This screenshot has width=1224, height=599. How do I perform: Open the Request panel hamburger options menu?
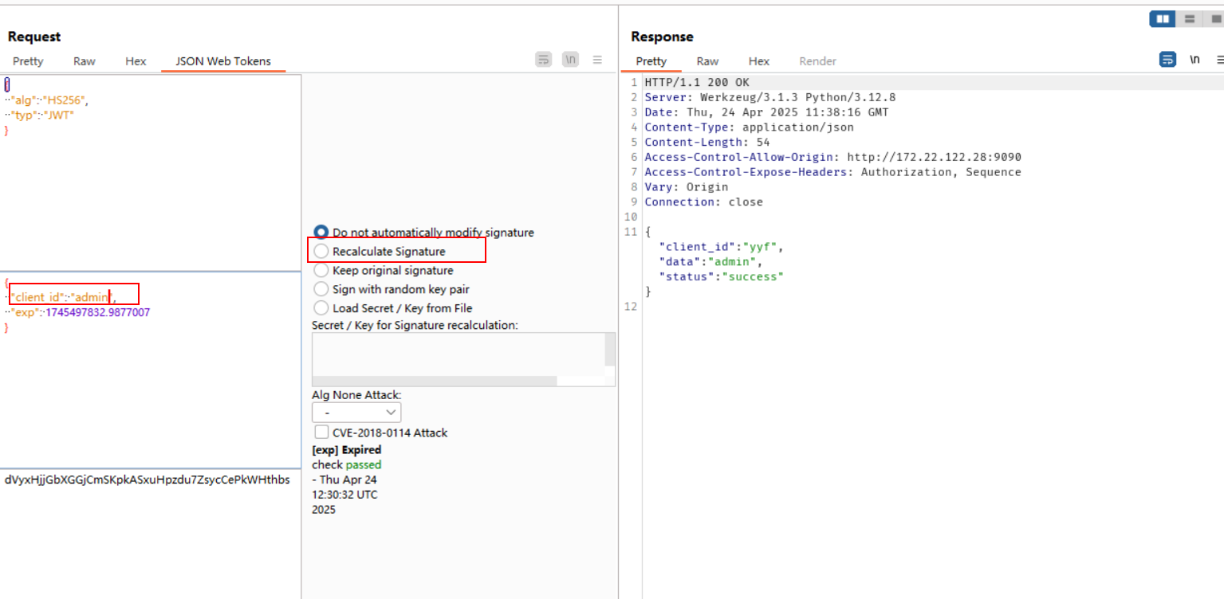click(597, 59)
